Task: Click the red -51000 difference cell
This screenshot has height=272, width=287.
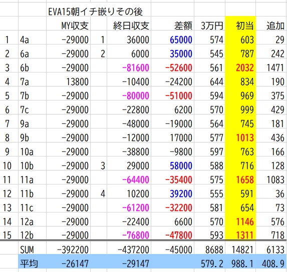Action: tap(172, 95)
